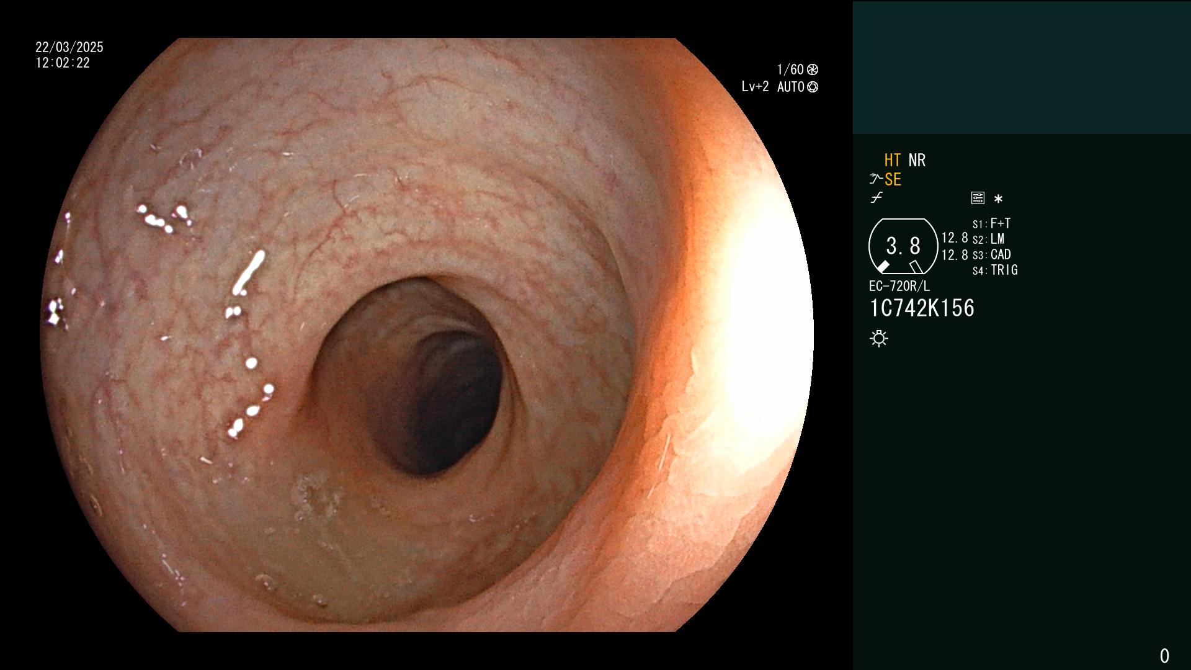Click the tone curve icon below SE
Image resolution: width=1191 pixels, height=670 pixels.
[877, 198]
